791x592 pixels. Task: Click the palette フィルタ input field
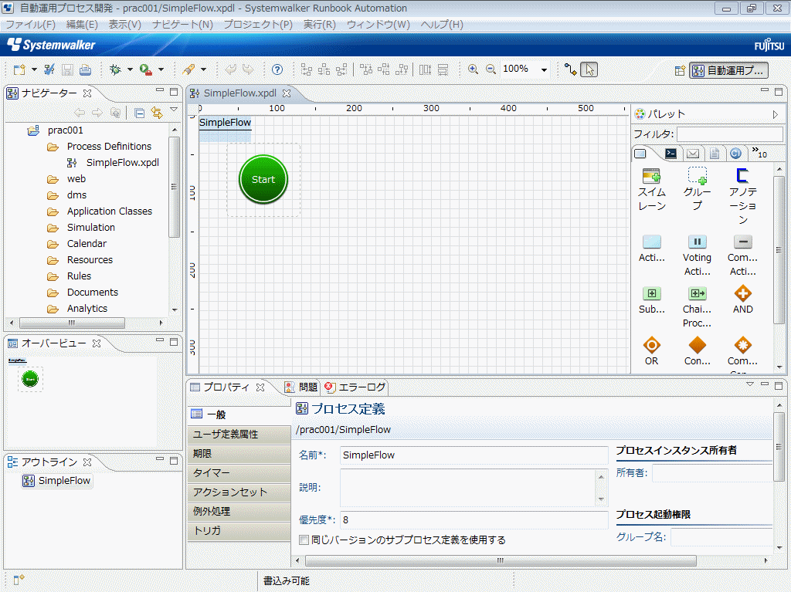pyautogui.click(x=729, y=134)
